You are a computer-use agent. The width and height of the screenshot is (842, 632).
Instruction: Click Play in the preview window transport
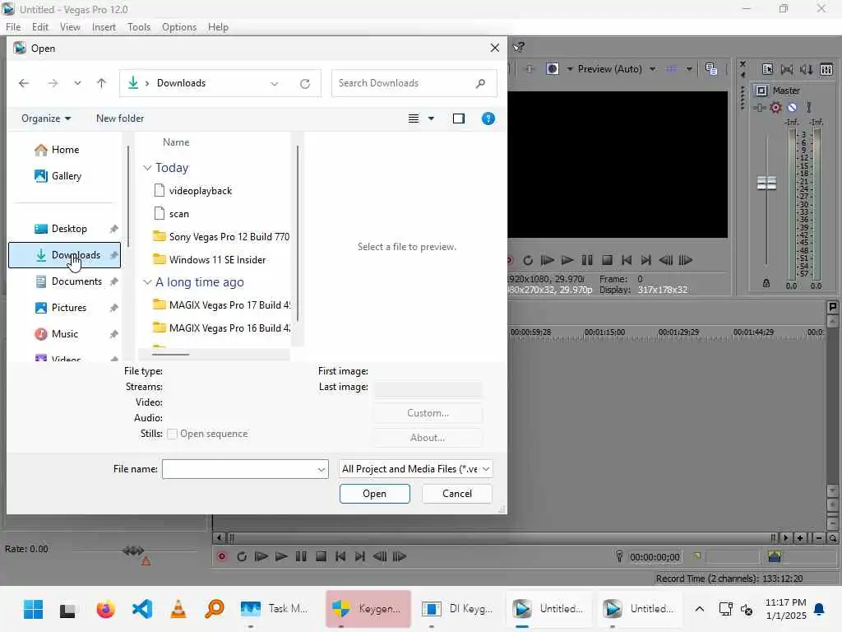[x=567, y=261]
